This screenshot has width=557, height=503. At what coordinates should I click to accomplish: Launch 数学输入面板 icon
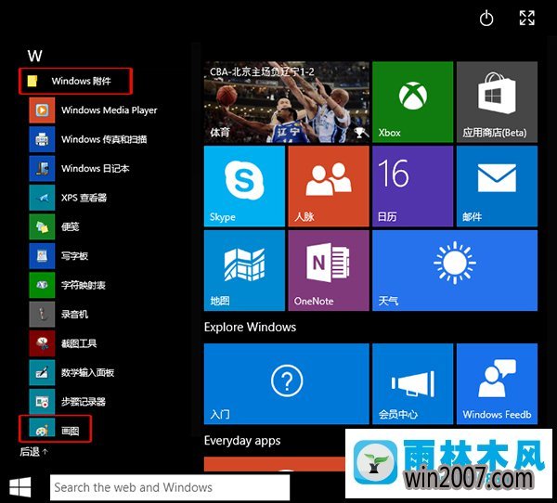tap(42, 373)
